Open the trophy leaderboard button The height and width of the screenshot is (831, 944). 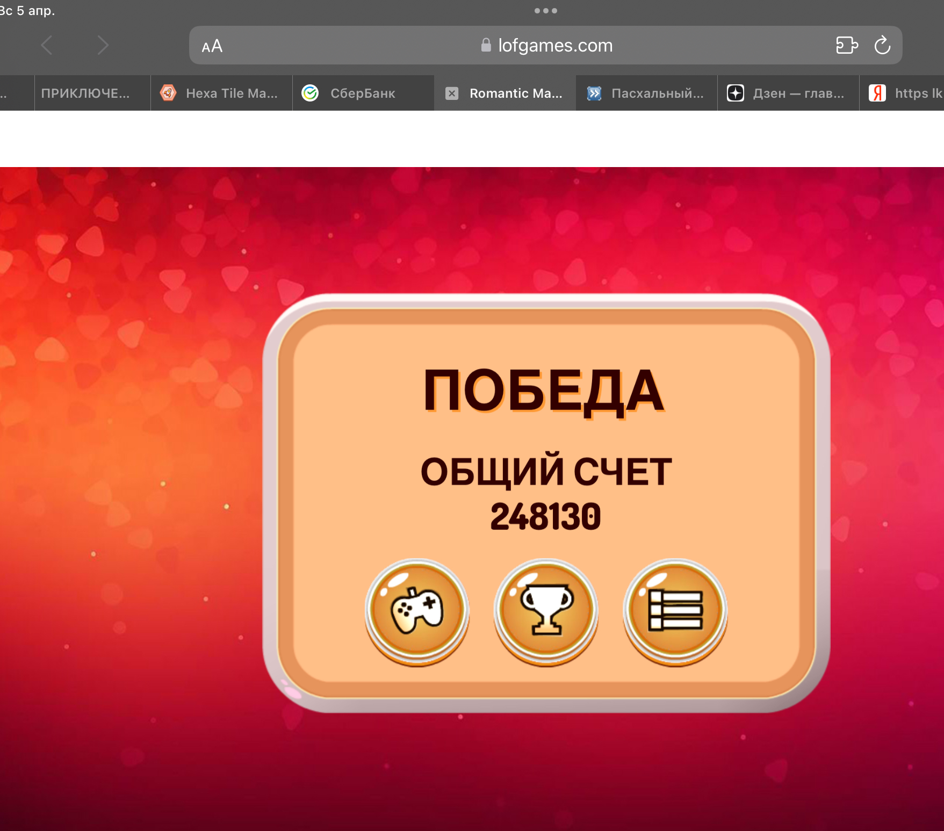pos(546,611)
